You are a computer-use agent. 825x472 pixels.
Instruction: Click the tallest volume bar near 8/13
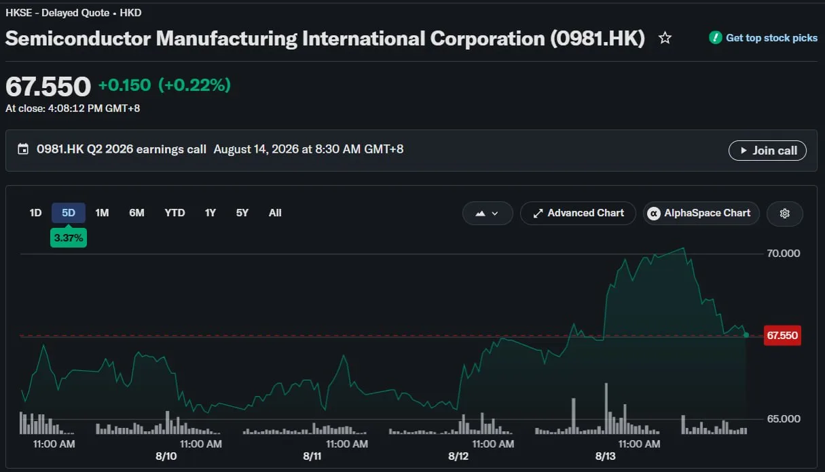coord(606,408)
